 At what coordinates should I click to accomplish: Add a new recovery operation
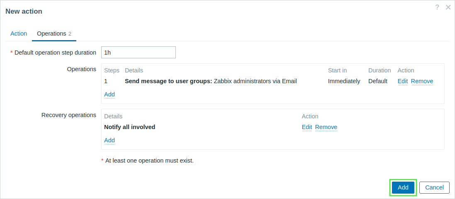click(x=109, y=140)
